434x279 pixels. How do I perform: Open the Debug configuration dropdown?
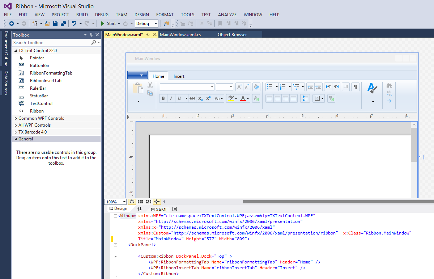(x=147, y=24)
